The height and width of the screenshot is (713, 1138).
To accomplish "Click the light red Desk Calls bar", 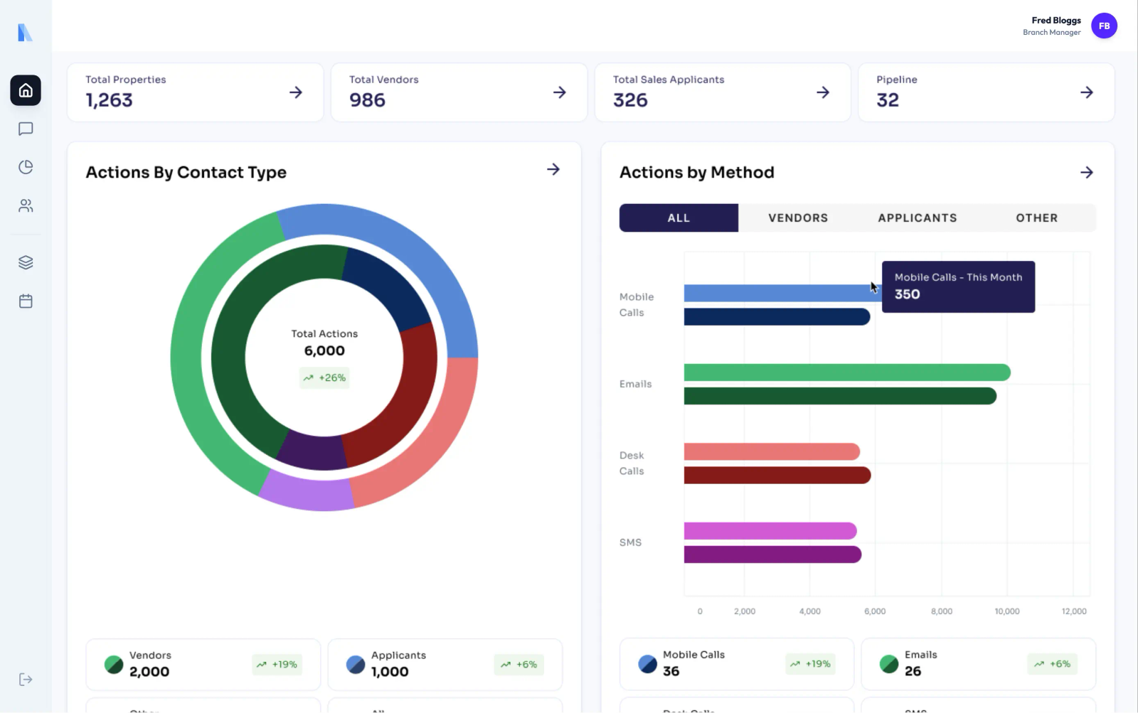I will 772,451.
